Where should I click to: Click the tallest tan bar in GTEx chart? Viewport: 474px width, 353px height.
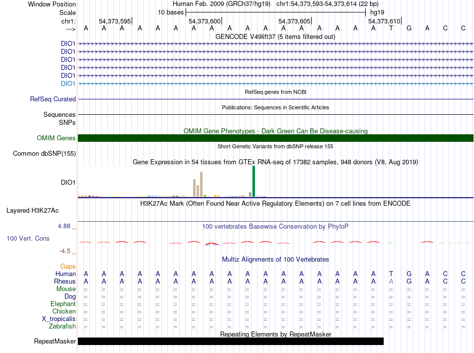(201, 184)
